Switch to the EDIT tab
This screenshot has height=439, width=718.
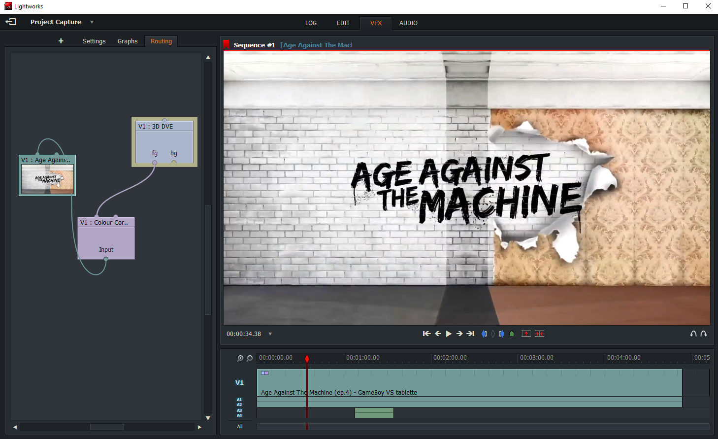pyautogui.click(x=343, y=23)
